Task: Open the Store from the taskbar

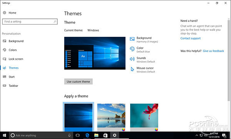Action: (105, 135)
